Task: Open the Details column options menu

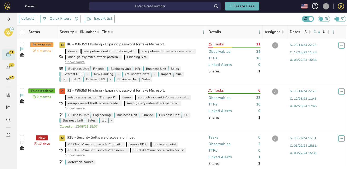Action: [x=259, y=31]
